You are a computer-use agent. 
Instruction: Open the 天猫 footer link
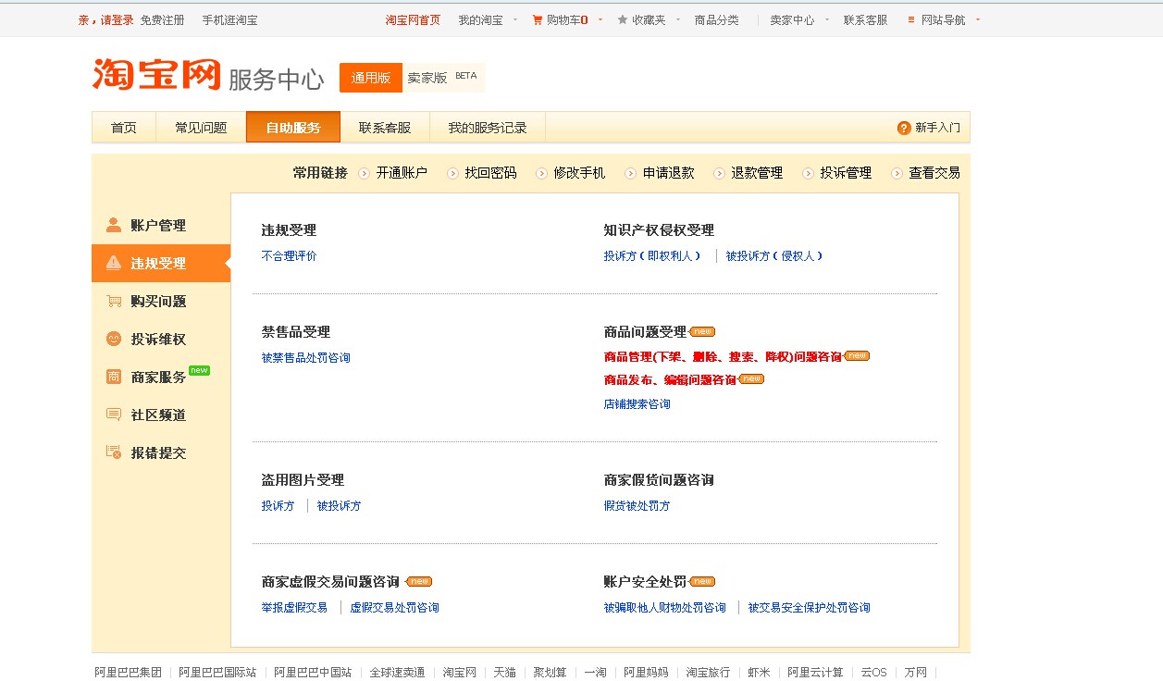[505, 673]
